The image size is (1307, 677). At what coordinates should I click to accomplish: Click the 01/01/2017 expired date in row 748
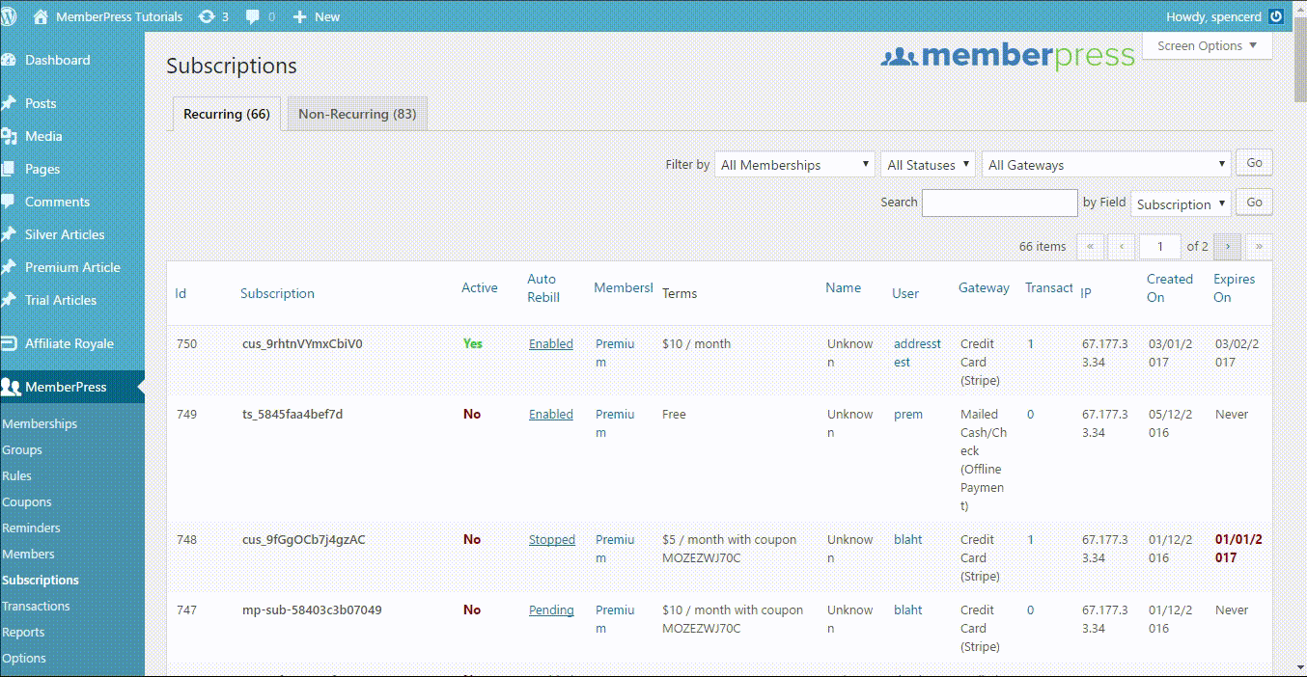(x=1238, y=549)
